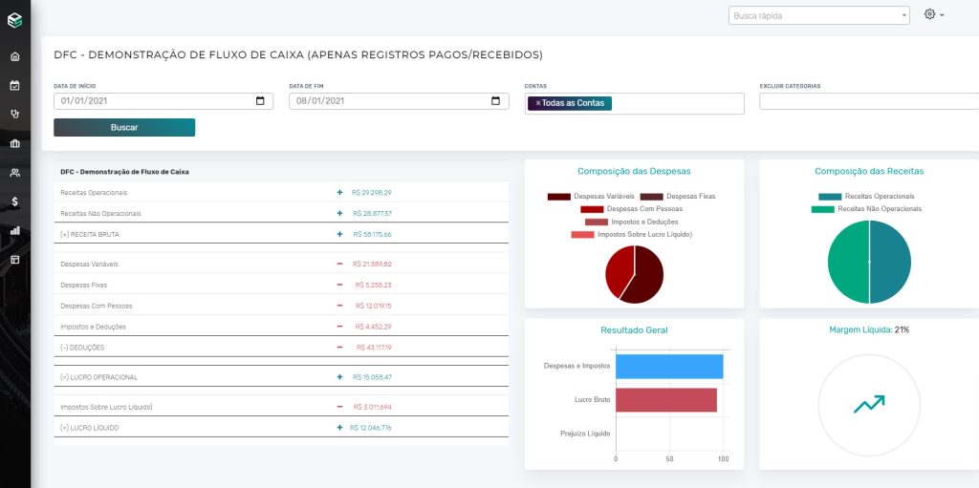The width and height of the screenshot is (979, 488).
Task: Open the users icon in sidebar
Action: (15, 173)
